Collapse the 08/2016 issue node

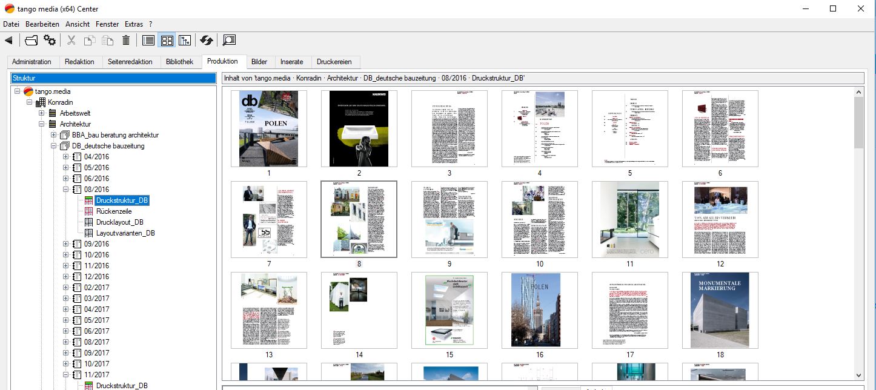coord(66,190)
